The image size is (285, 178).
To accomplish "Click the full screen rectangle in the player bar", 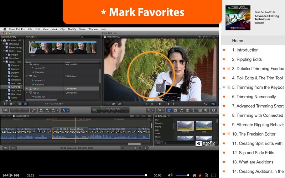I will pos(213,175).
